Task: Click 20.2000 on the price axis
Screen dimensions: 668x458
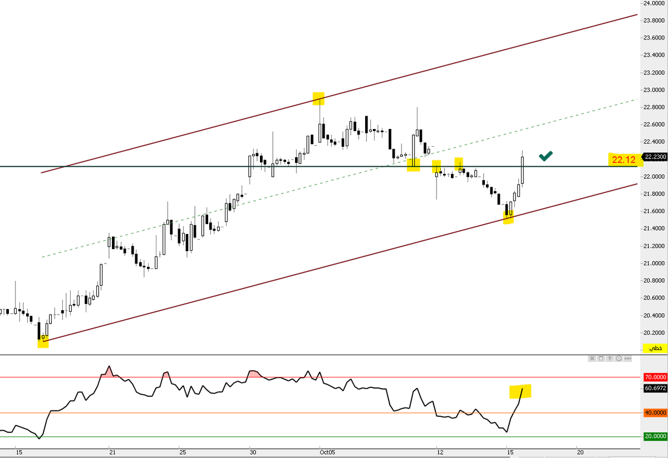Action: (x=655, y=332)
